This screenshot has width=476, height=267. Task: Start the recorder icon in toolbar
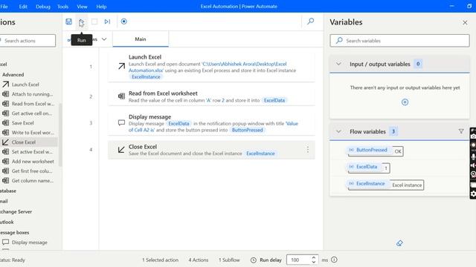124,22
